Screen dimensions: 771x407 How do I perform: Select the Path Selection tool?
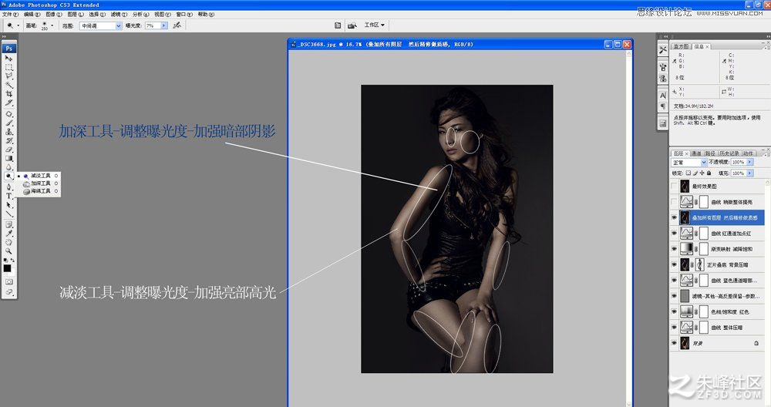pyautogui.click(x=8, y=205)
